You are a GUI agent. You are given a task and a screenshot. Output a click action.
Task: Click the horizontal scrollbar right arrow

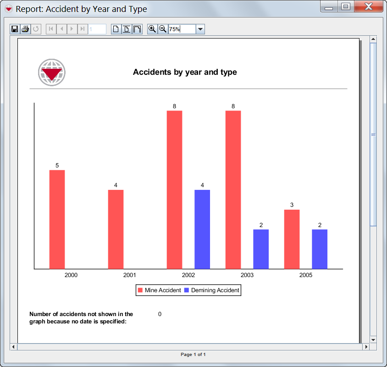point(365,347)
